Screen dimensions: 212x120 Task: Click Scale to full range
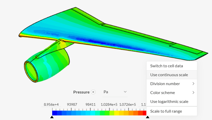click(166, 111)
